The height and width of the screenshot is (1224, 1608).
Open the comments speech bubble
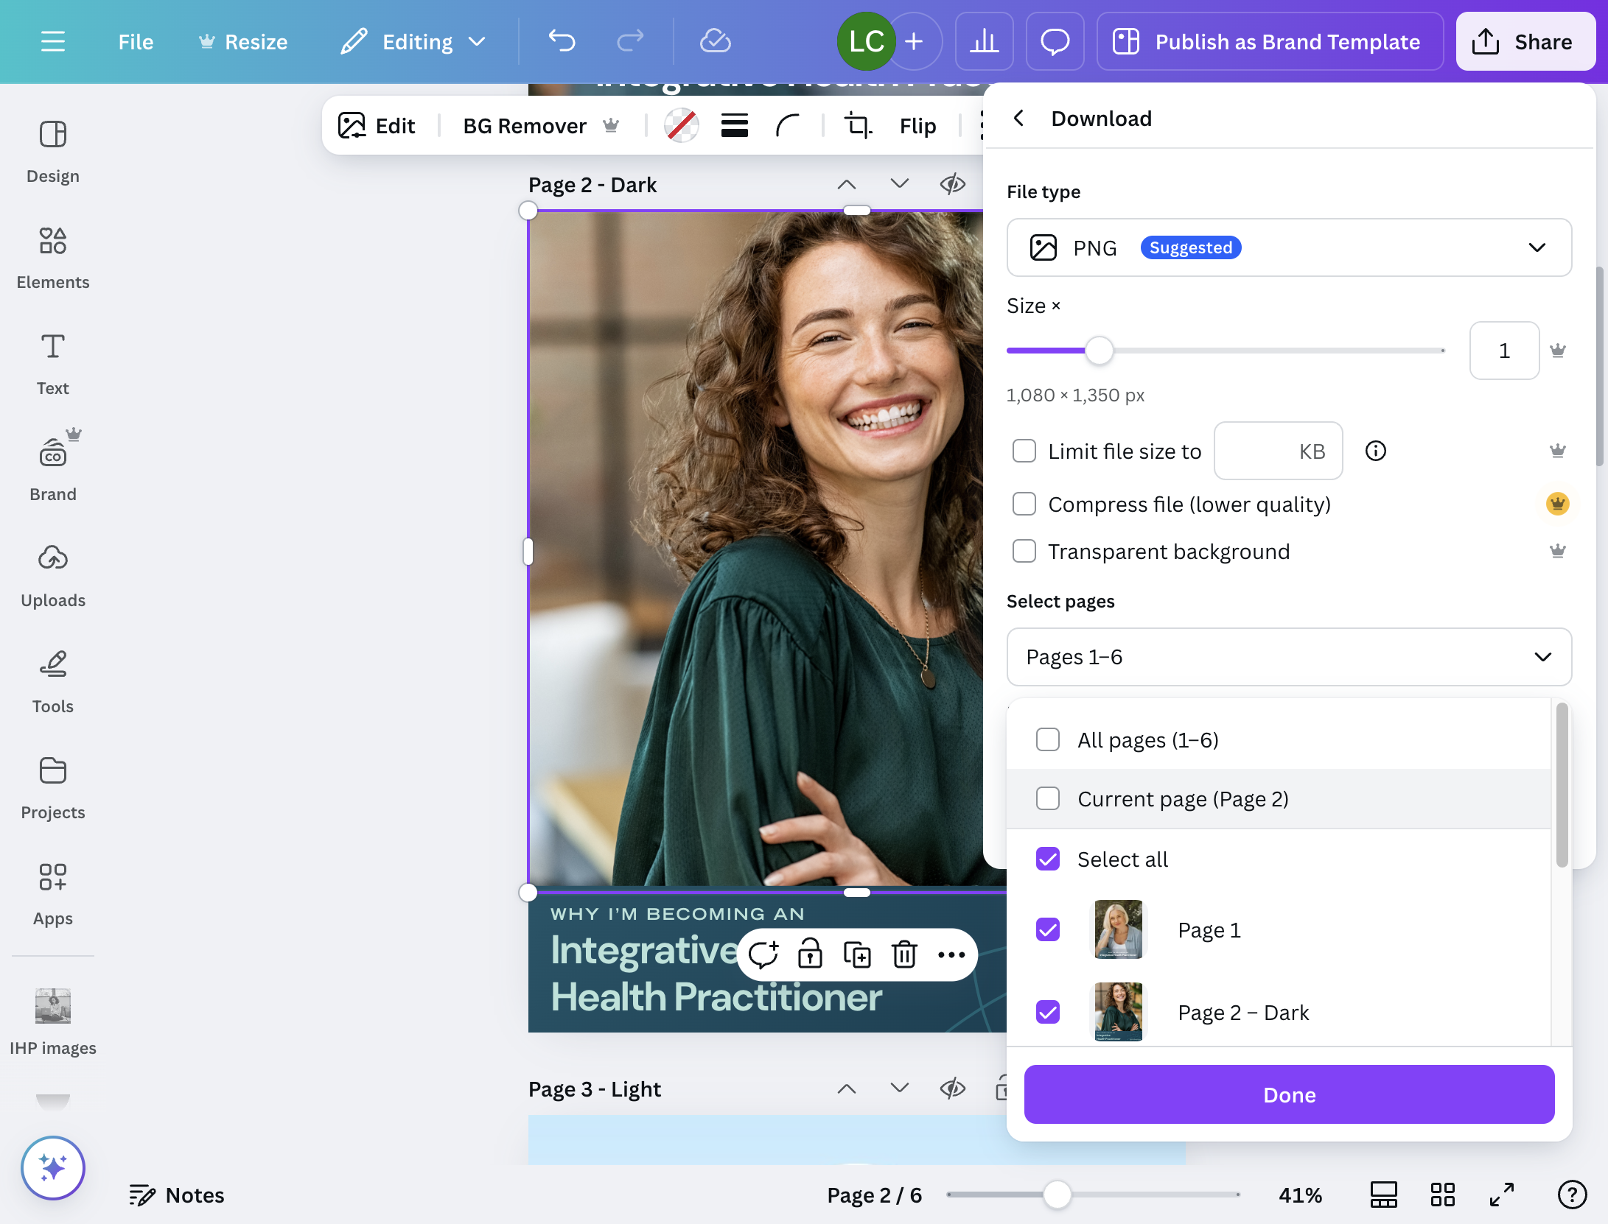coord(1055,41)
